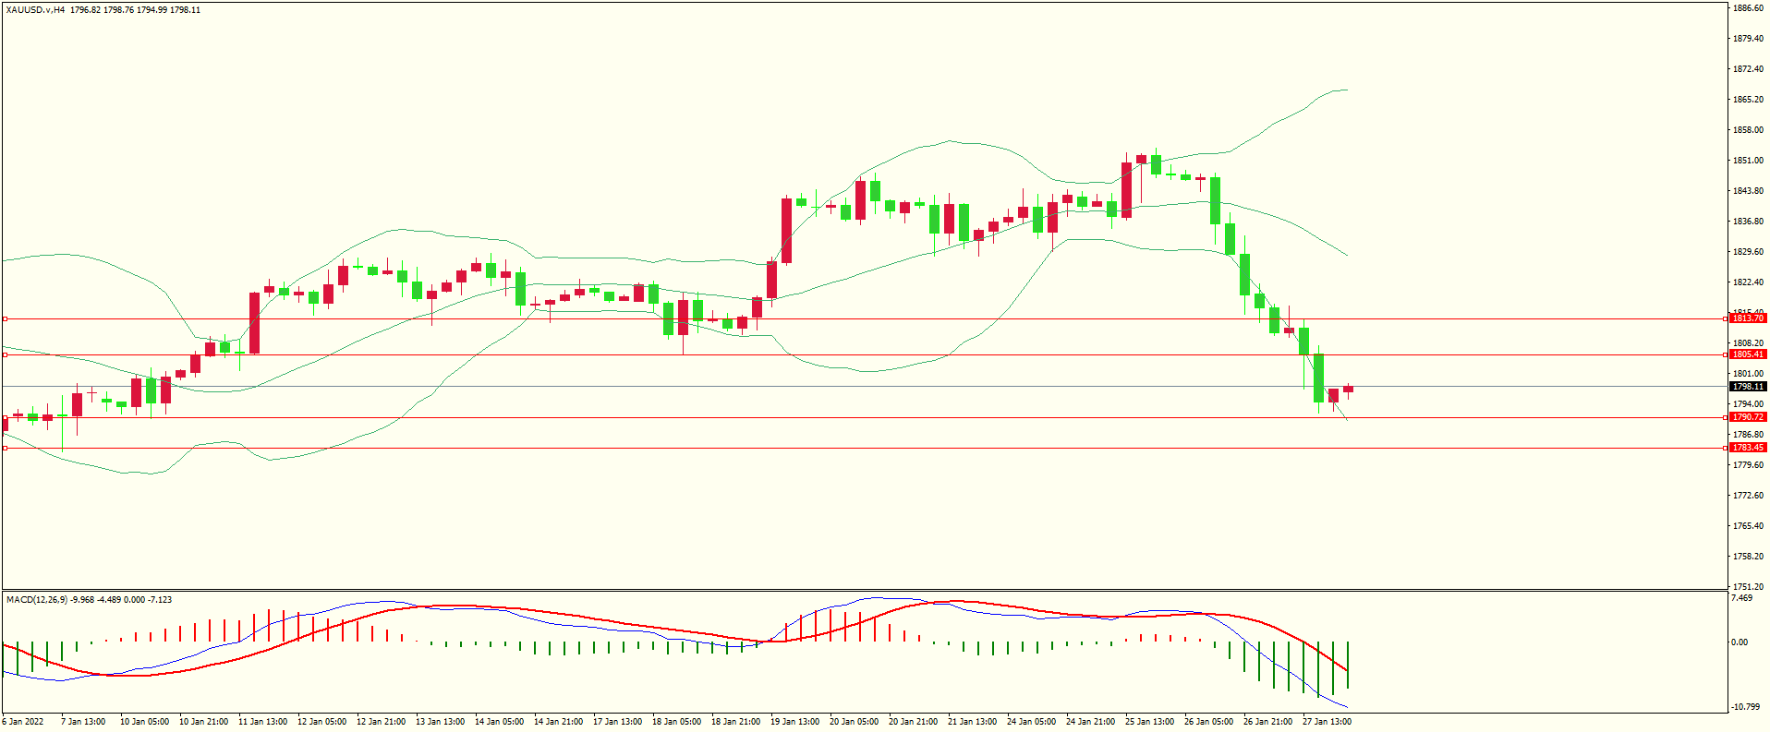Image resolution: width=1770 pixels, height=732 pixels.
Task: Click the 1758.20 price axis label
Action: coord(1749,557)
